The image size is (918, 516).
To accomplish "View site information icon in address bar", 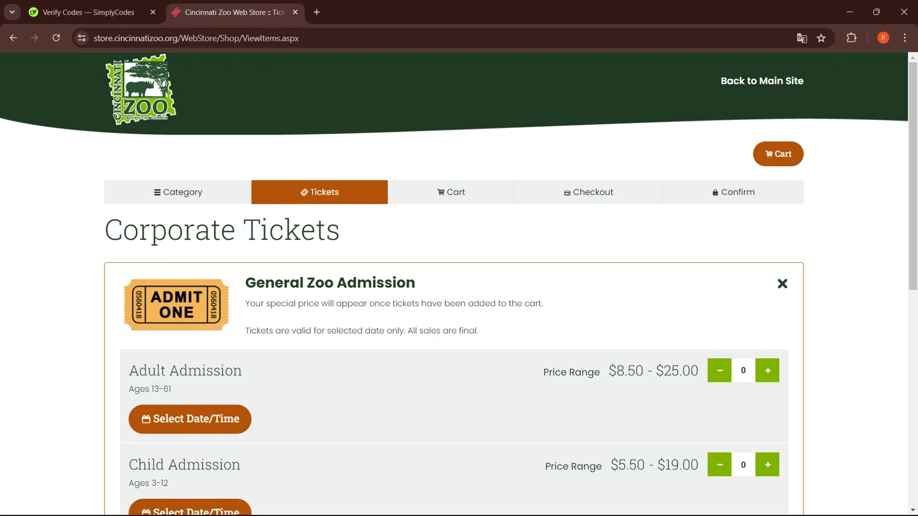I will click(x=81, y=38).
